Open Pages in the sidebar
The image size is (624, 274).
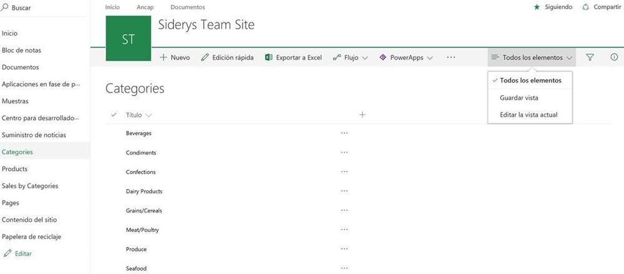click(x=11, y=203)
